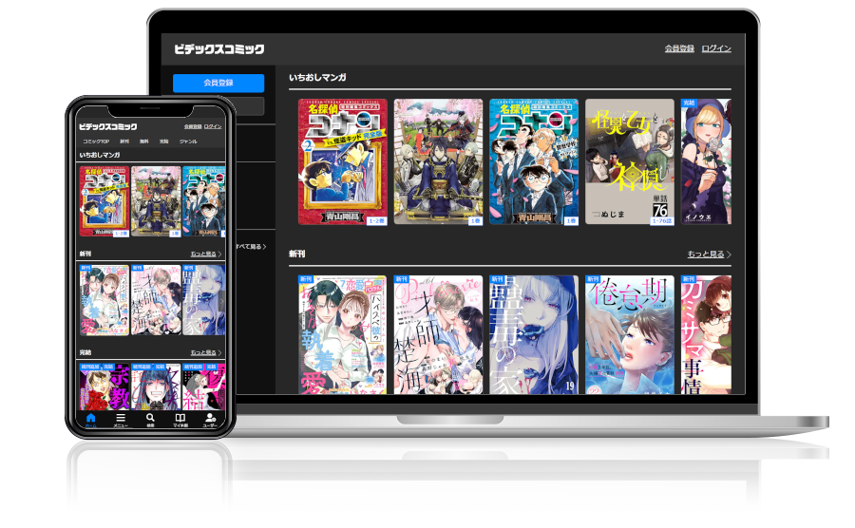
Task: Open the samurai cherry-blossom cover on laptop
Action: [x=438, y=161]
